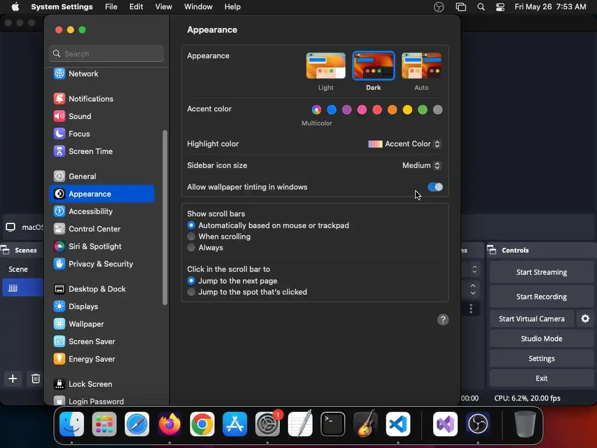Image resolution: width=597 pixels, height=448 pixels.
Task: Open Terminal from the Dock
Action: (x=333, y=424)
